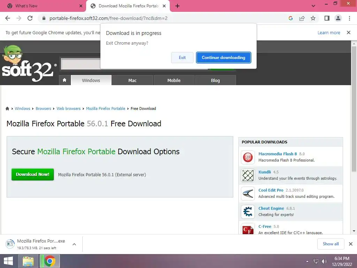Open the Windows Start menu
Viewport: 357px width, 268px height.
[x=8, y=261]
